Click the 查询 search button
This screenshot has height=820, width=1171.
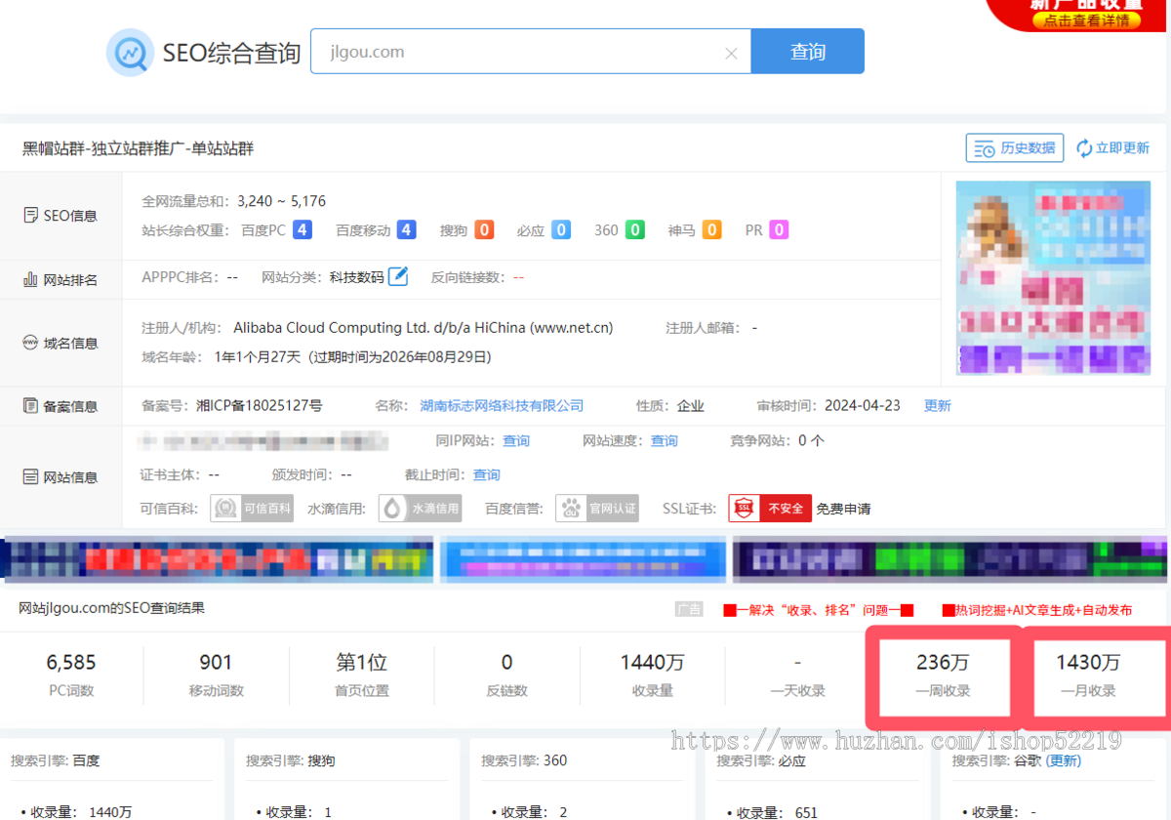click(x=808, y=52)
